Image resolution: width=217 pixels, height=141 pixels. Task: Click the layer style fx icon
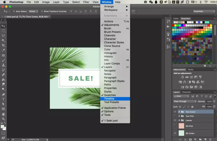click(185, 139)
